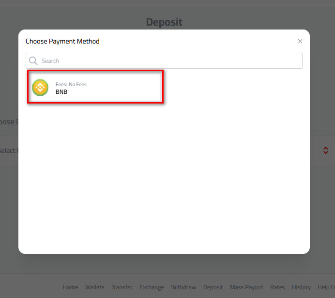Open the Deposit footer link
Screen dimensions: 335x298
coord(213,287)
